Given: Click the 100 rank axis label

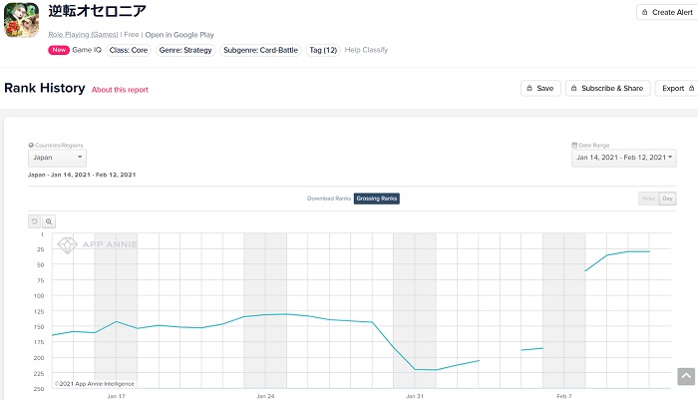Looking at the screenshot, I should click(39, 296).
